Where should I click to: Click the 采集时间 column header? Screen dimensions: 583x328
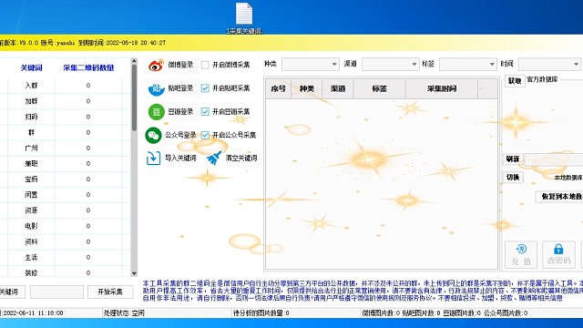(x=441, y=88)
